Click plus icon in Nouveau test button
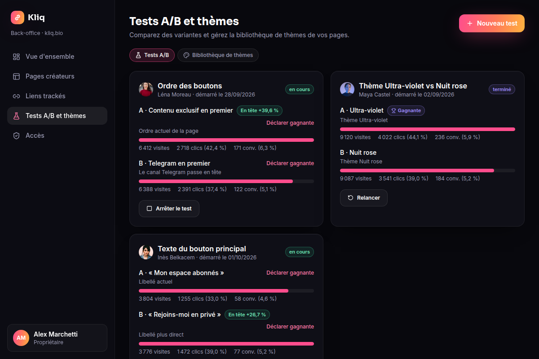The height and width of the screenshot is (359, 539). tap(470, 23)
